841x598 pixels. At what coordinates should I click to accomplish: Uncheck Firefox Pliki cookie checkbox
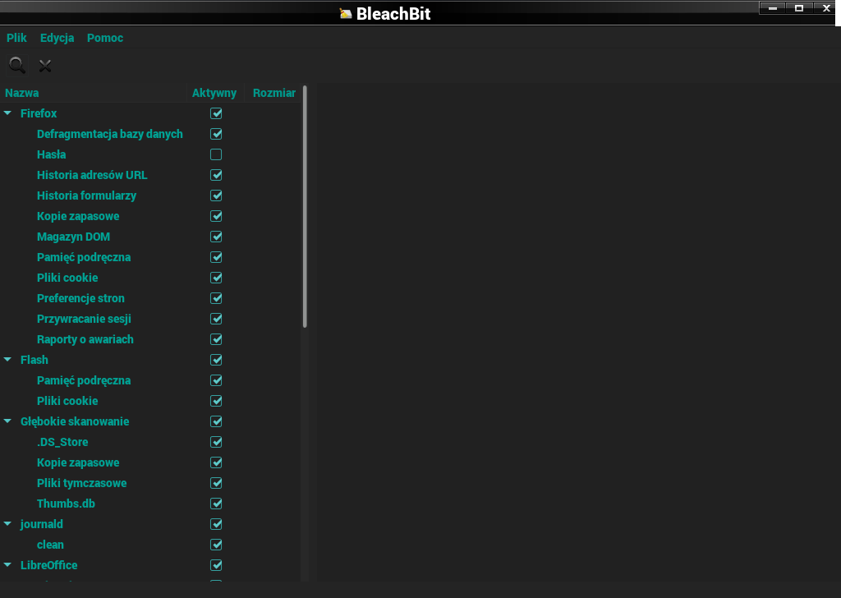click(216, 278)
